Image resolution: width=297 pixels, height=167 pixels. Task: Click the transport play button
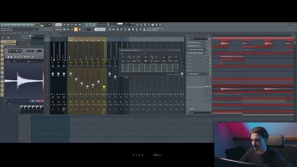(x=45, y=25)
